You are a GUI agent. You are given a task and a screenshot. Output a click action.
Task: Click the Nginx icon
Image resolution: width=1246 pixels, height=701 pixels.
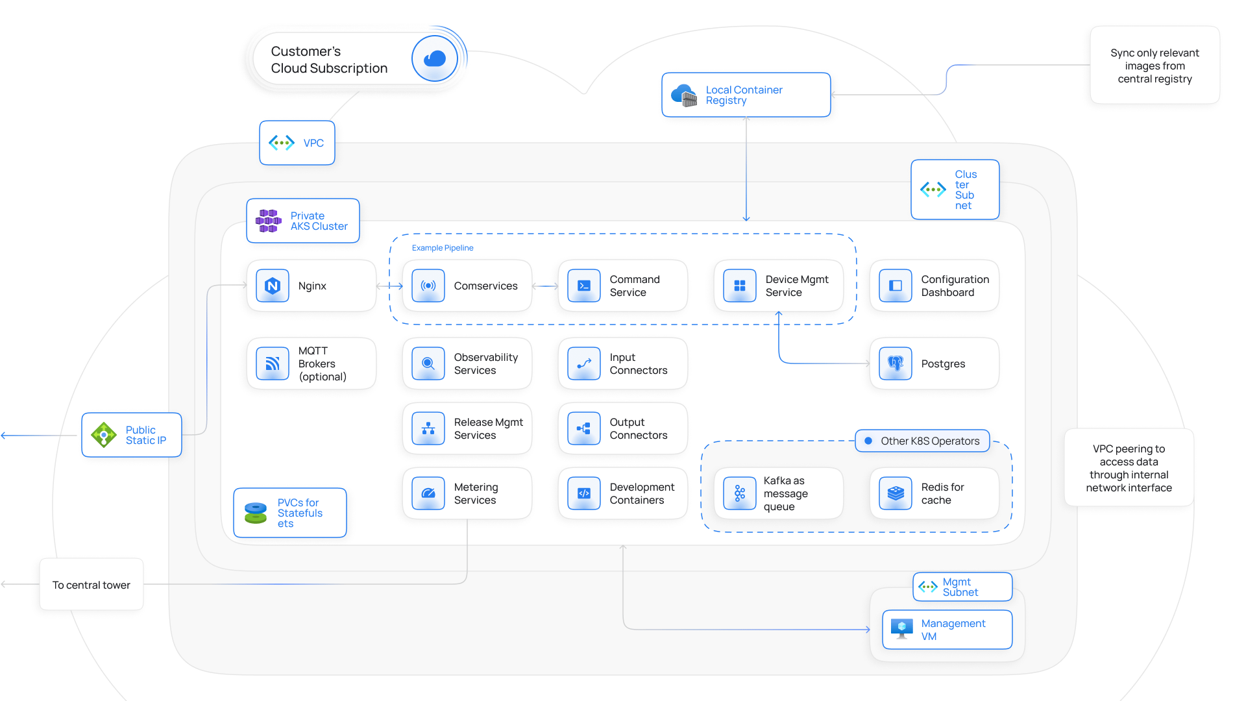(x=273, y=286)
